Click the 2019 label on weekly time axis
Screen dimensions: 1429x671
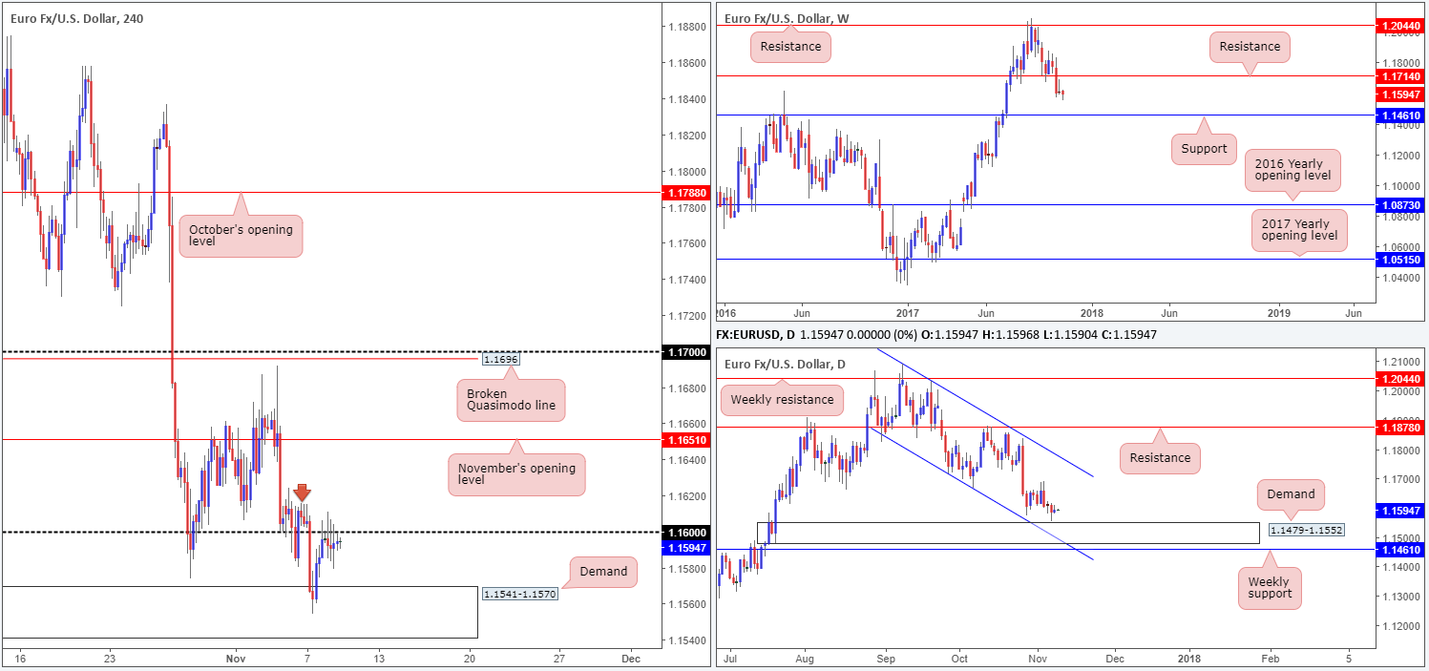pos(1278,312)
